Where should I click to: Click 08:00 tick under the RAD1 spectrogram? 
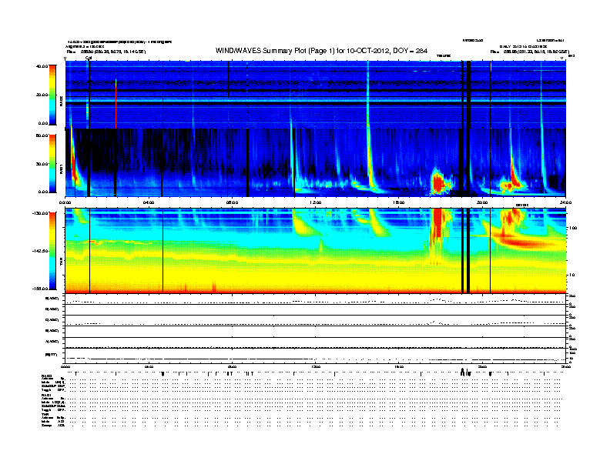(x=232, y=202)
